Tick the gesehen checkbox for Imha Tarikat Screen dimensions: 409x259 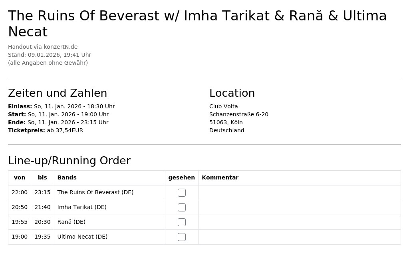pos(182,207)
